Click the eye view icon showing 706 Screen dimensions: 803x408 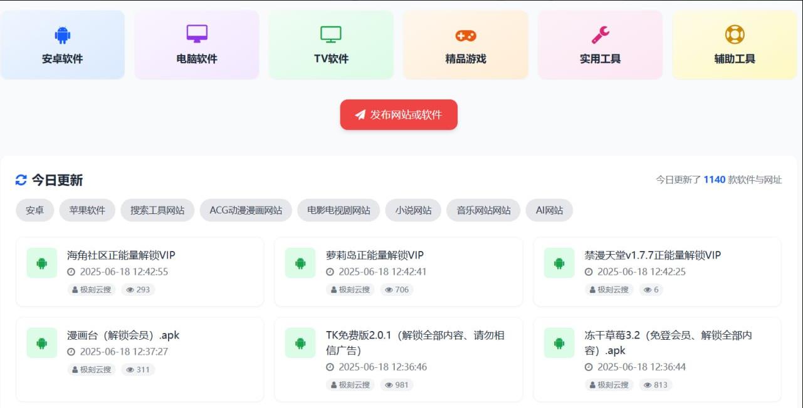(389, 290)
